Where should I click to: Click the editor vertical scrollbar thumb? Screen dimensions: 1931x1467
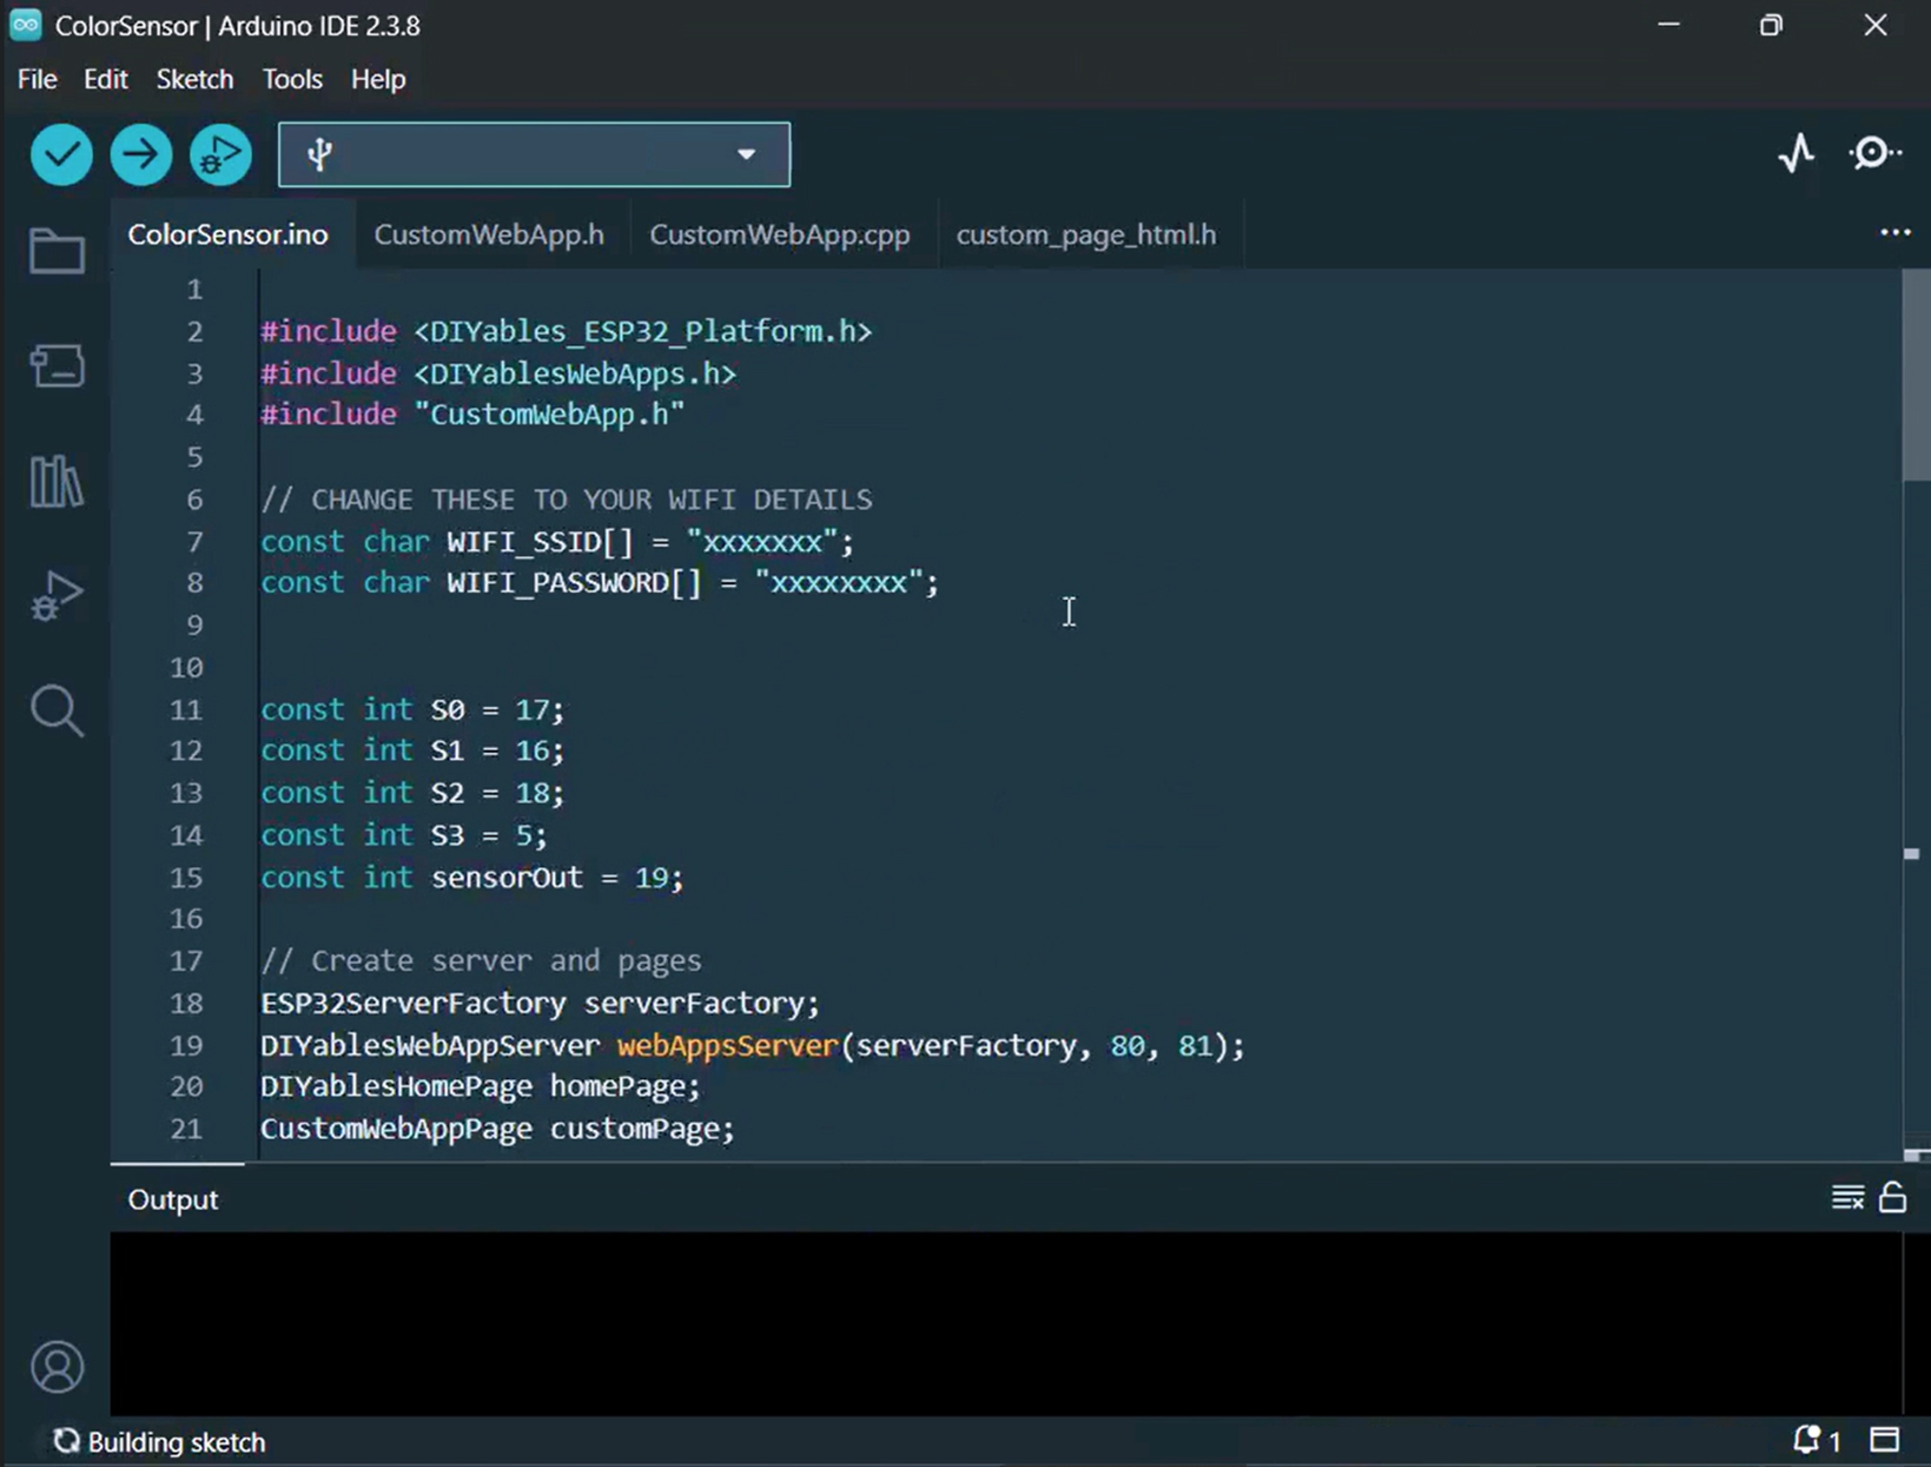coord(1916,375)
